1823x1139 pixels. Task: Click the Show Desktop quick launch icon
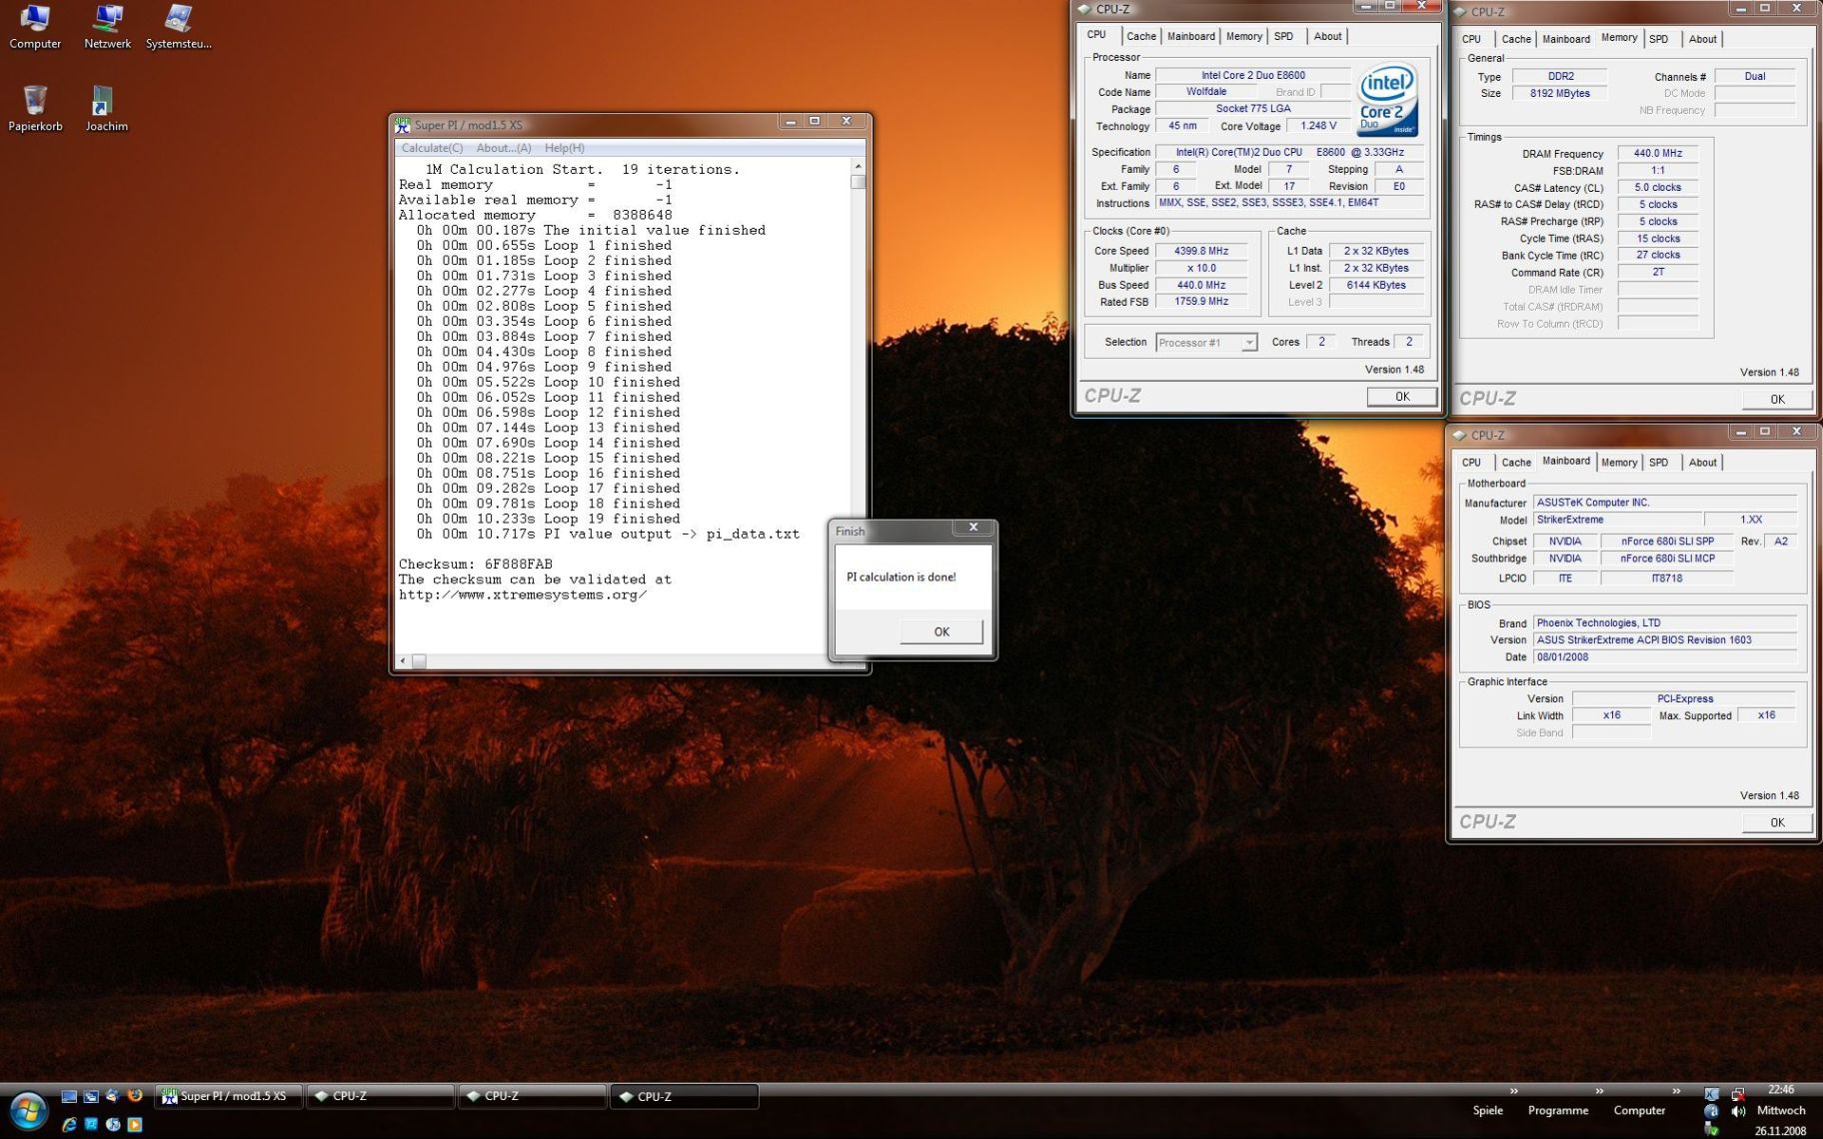[69, 1096]
